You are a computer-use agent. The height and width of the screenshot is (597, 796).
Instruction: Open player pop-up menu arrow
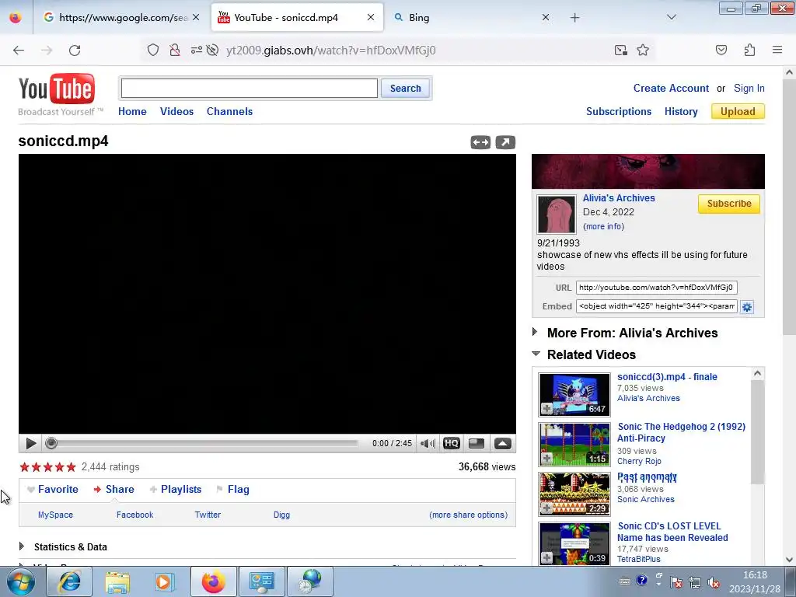(503, 443)
